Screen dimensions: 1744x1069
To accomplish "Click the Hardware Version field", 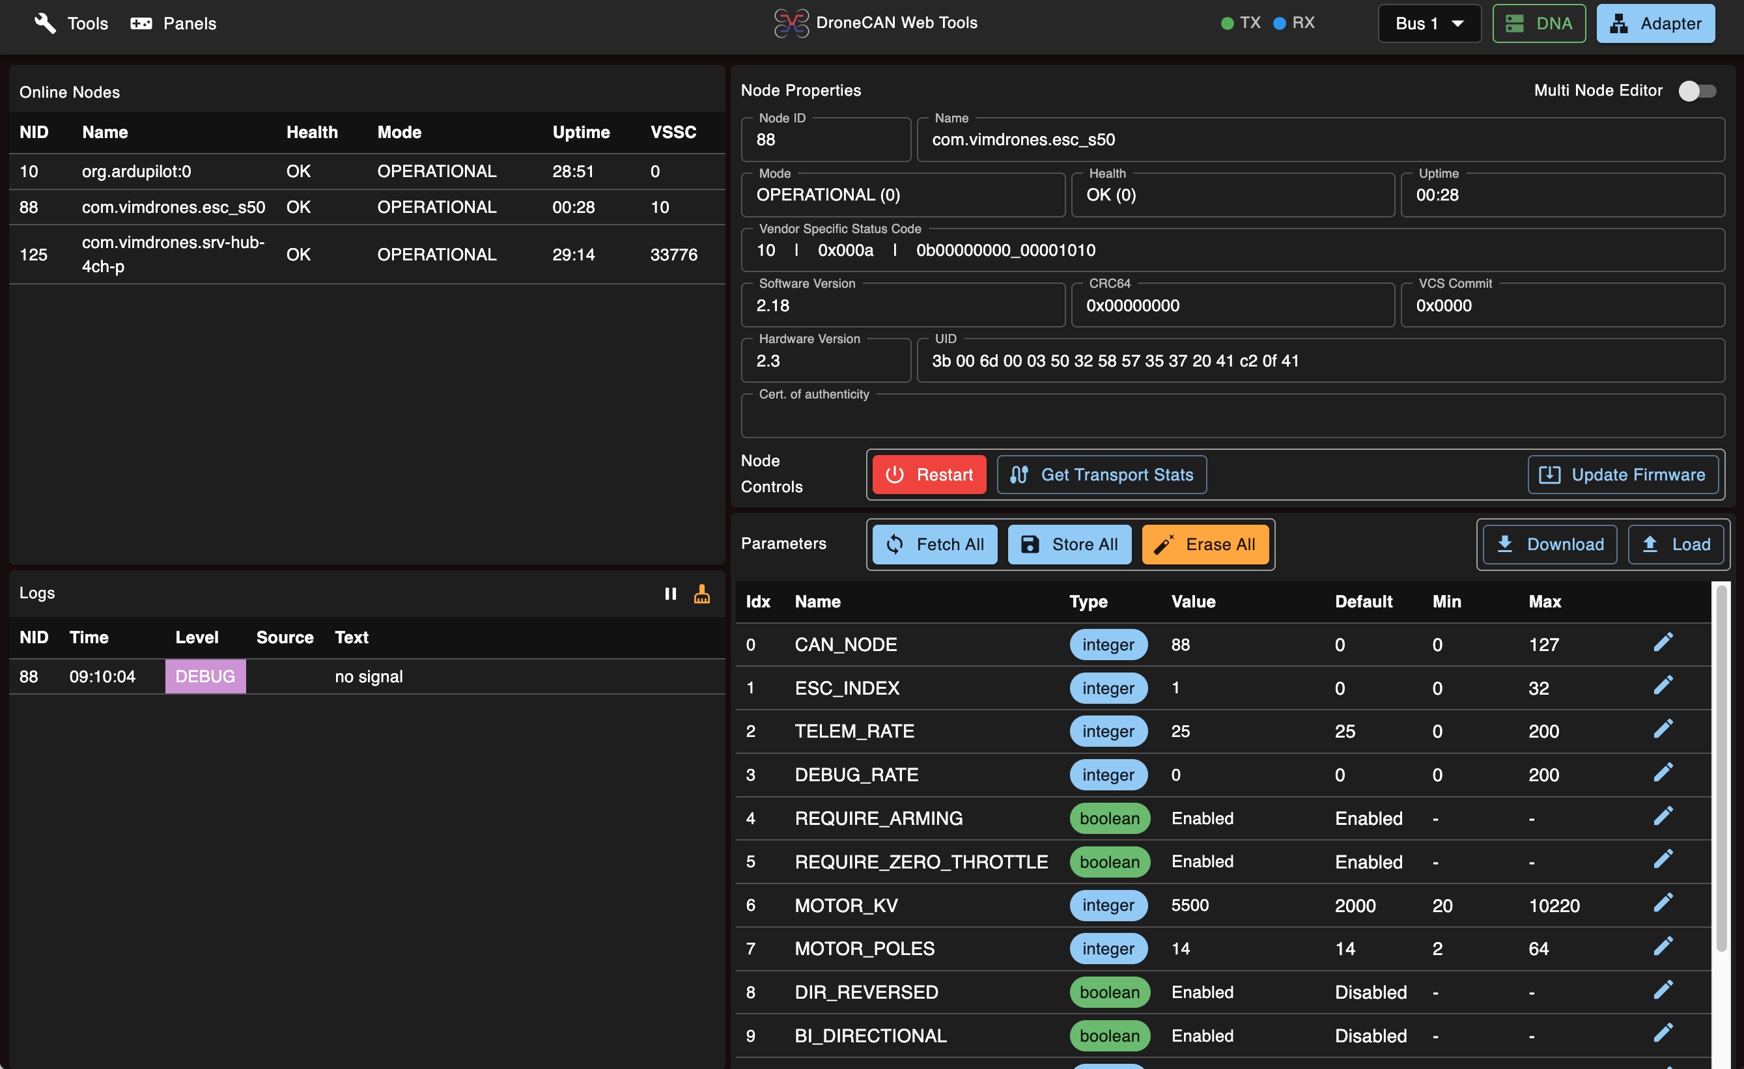I will click(825, 361).
